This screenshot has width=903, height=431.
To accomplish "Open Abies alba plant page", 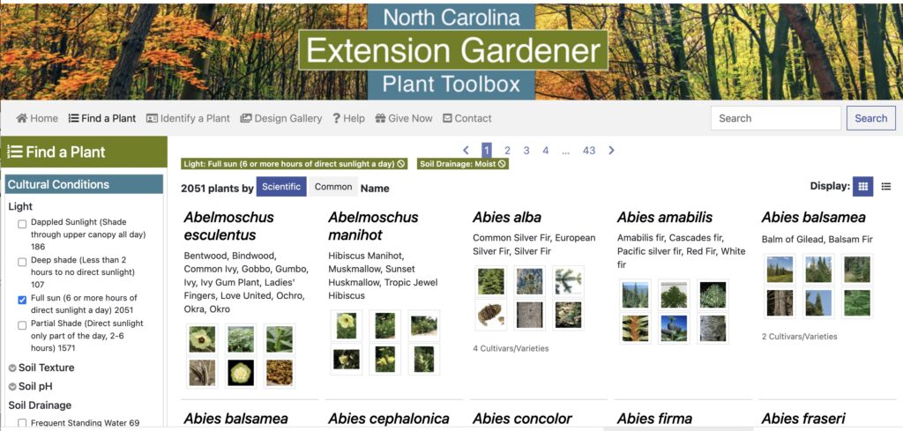I will tap(507, 218).
